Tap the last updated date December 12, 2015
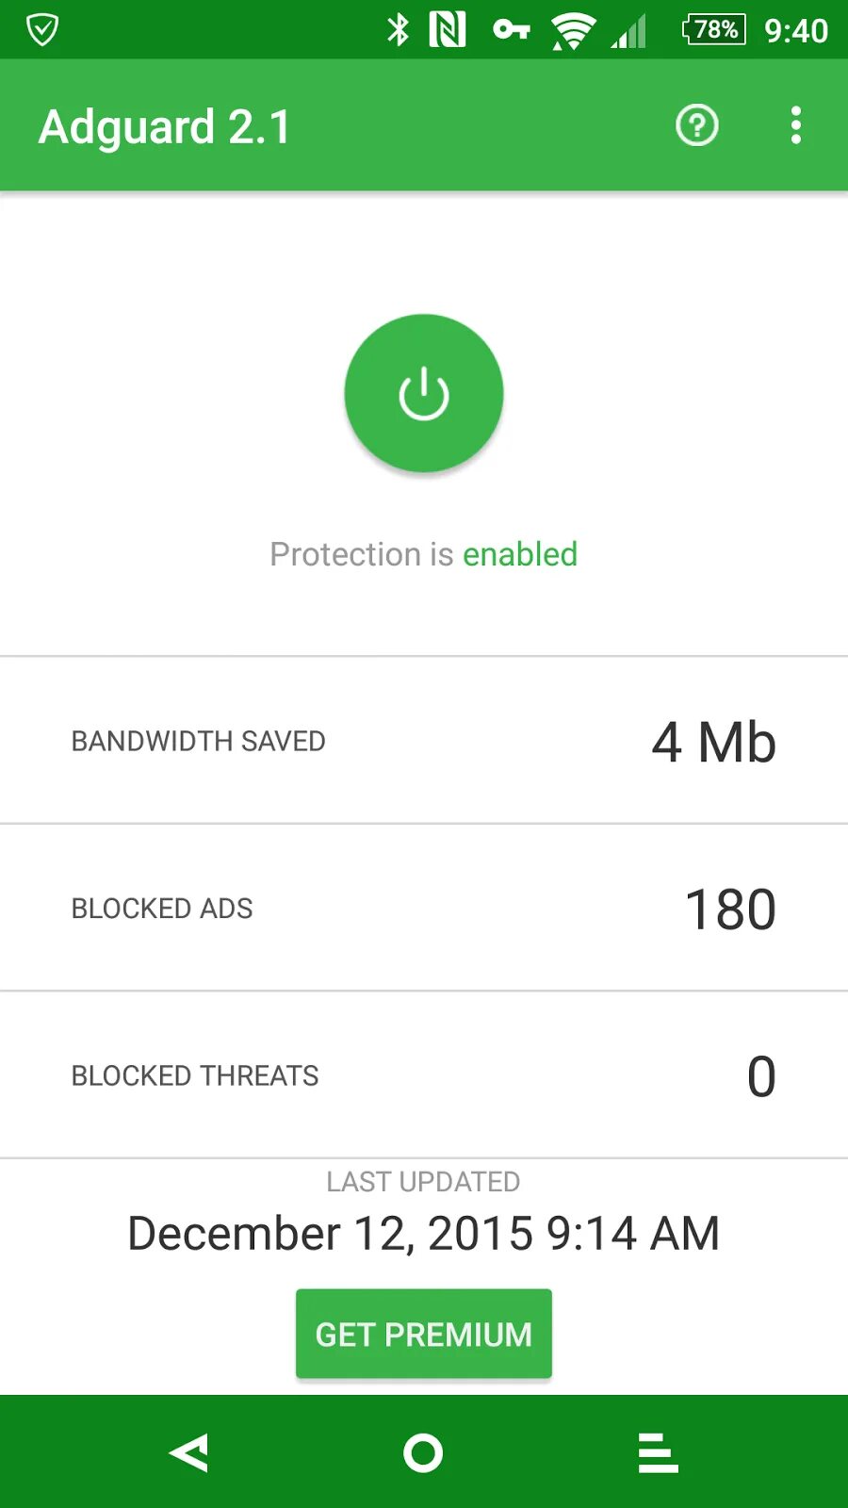Viewport: 848px width, 1508px height. pos(424,1233)
